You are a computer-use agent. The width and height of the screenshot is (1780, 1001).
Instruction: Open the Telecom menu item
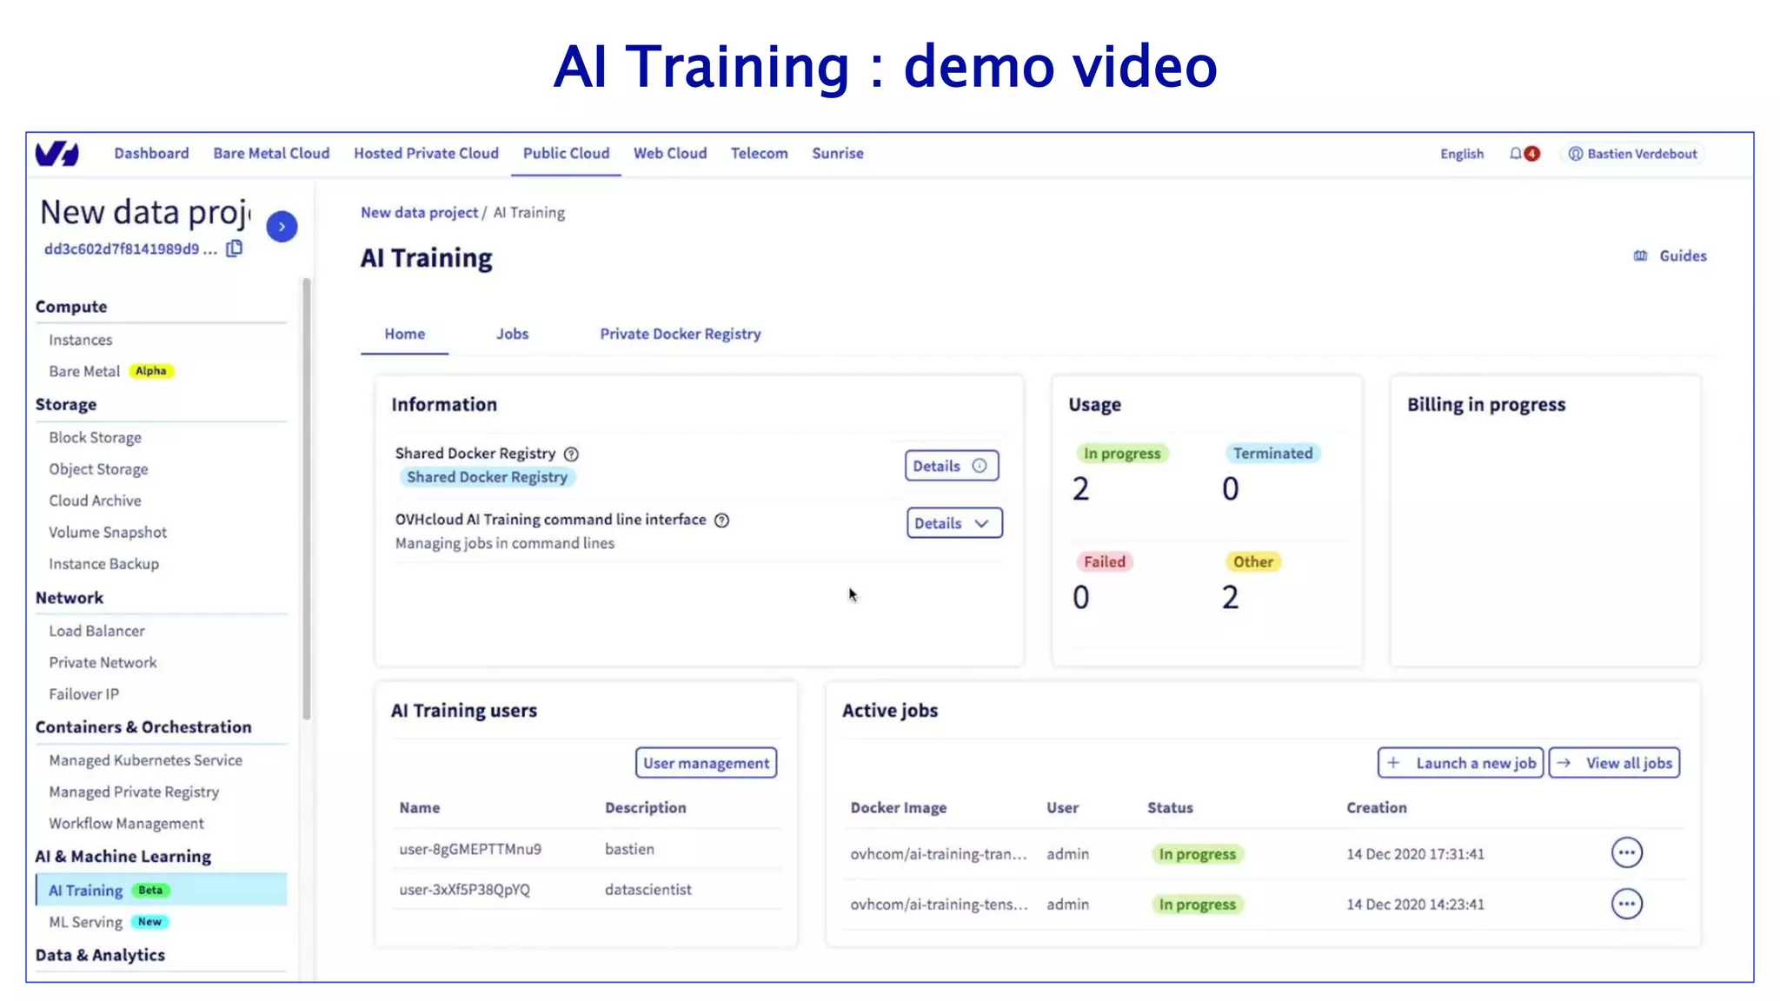[759, 153]
